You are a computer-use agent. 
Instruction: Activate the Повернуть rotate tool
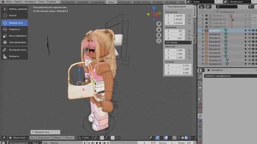pyautogui.click(x=14, y=29)
